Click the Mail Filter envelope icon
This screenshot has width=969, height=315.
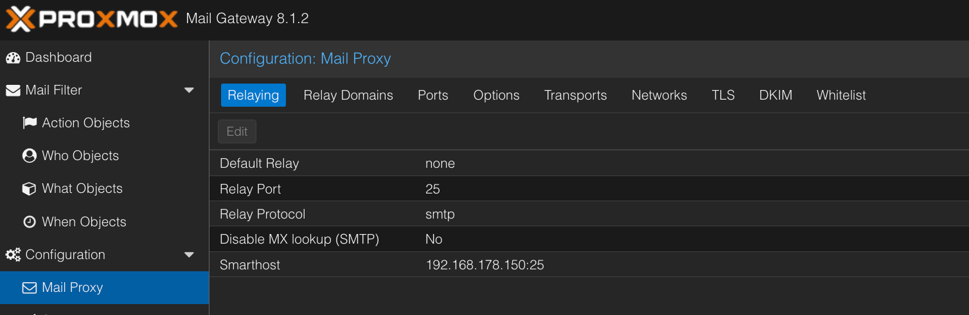[13, 91]
